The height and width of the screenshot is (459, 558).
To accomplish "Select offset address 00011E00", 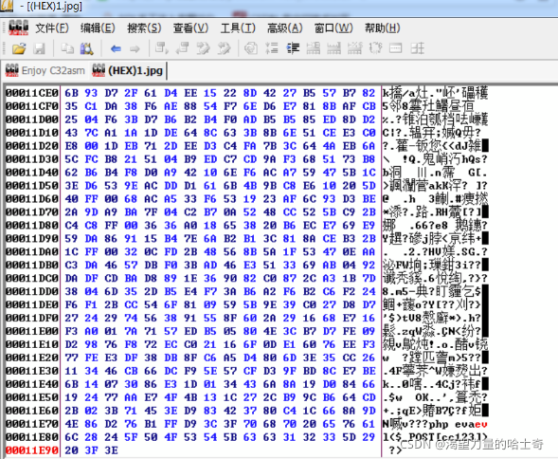I will tap(32, 331).
